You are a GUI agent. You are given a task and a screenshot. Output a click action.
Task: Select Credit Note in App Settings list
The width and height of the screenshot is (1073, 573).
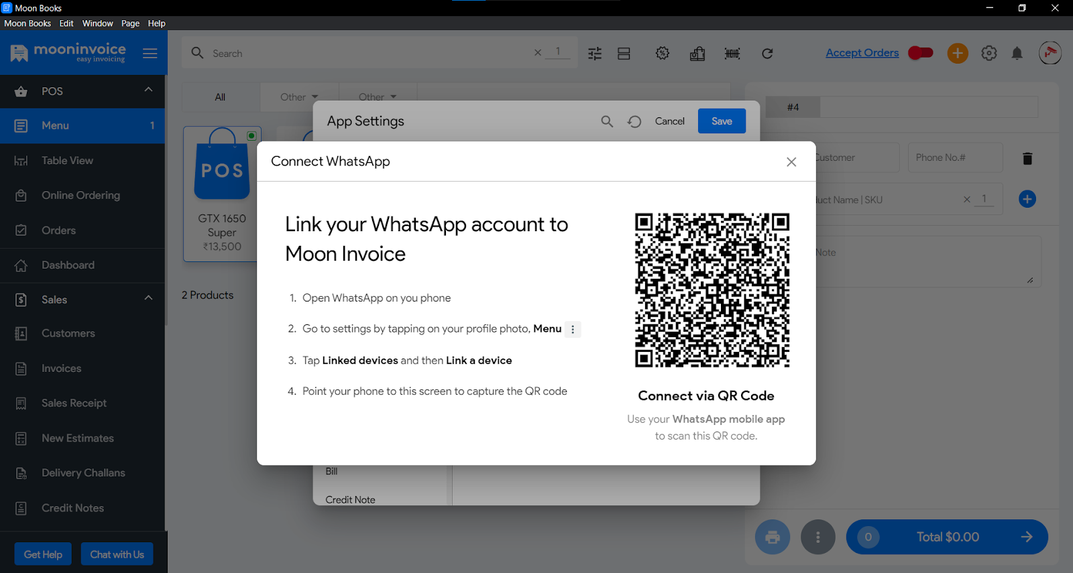pyautogui.click(x=350, y=500)
